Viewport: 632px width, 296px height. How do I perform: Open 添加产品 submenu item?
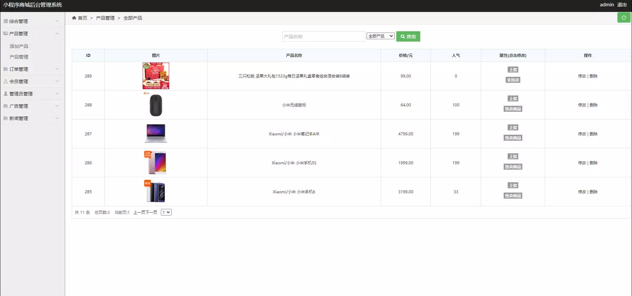pos(19,46)
